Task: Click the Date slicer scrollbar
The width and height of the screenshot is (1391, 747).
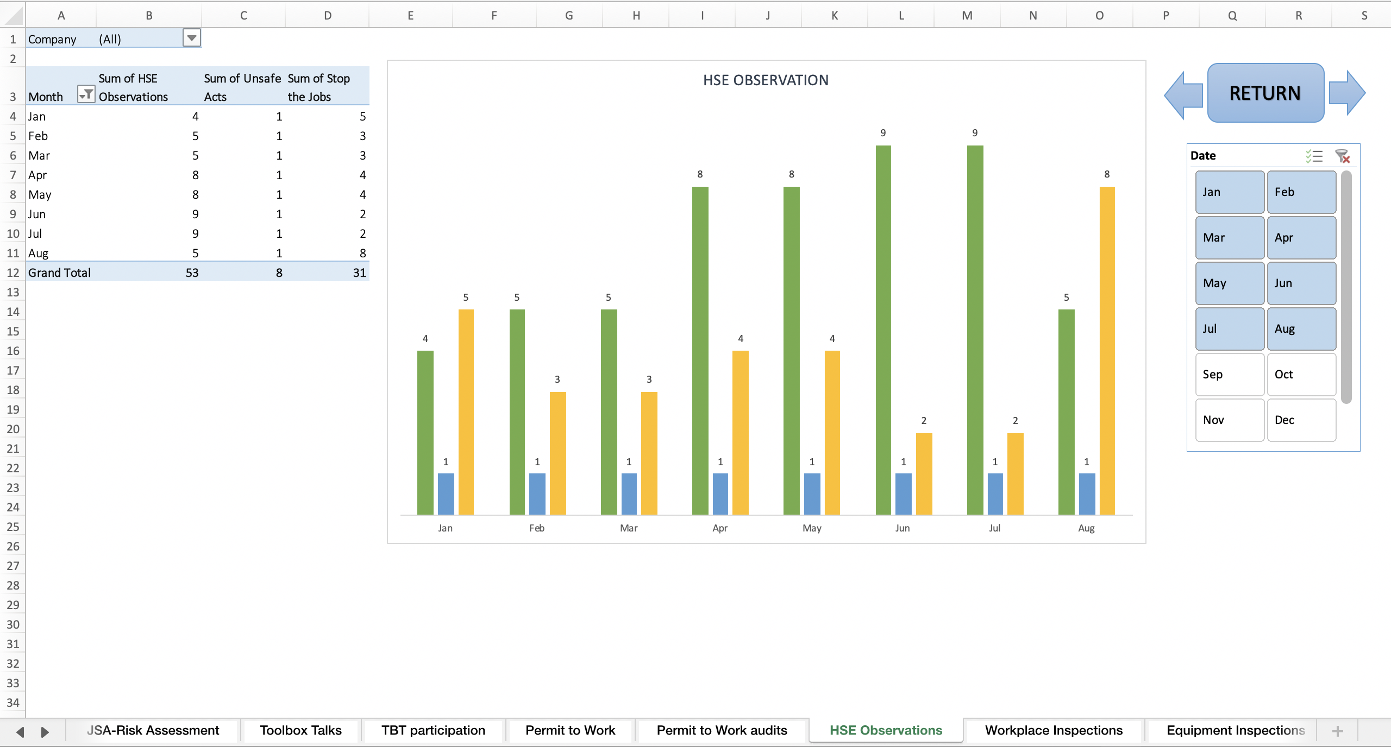Action: click(1346, 282)
